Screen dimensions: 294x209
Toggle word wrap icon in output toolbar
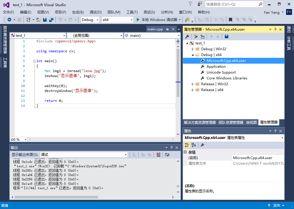click(167, 155)
